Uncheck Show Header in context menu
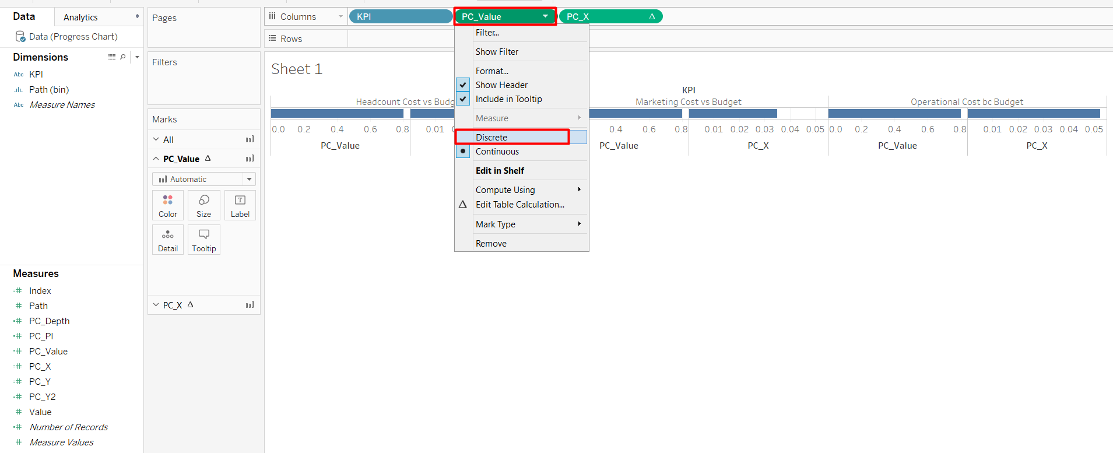 pos(501,85)
